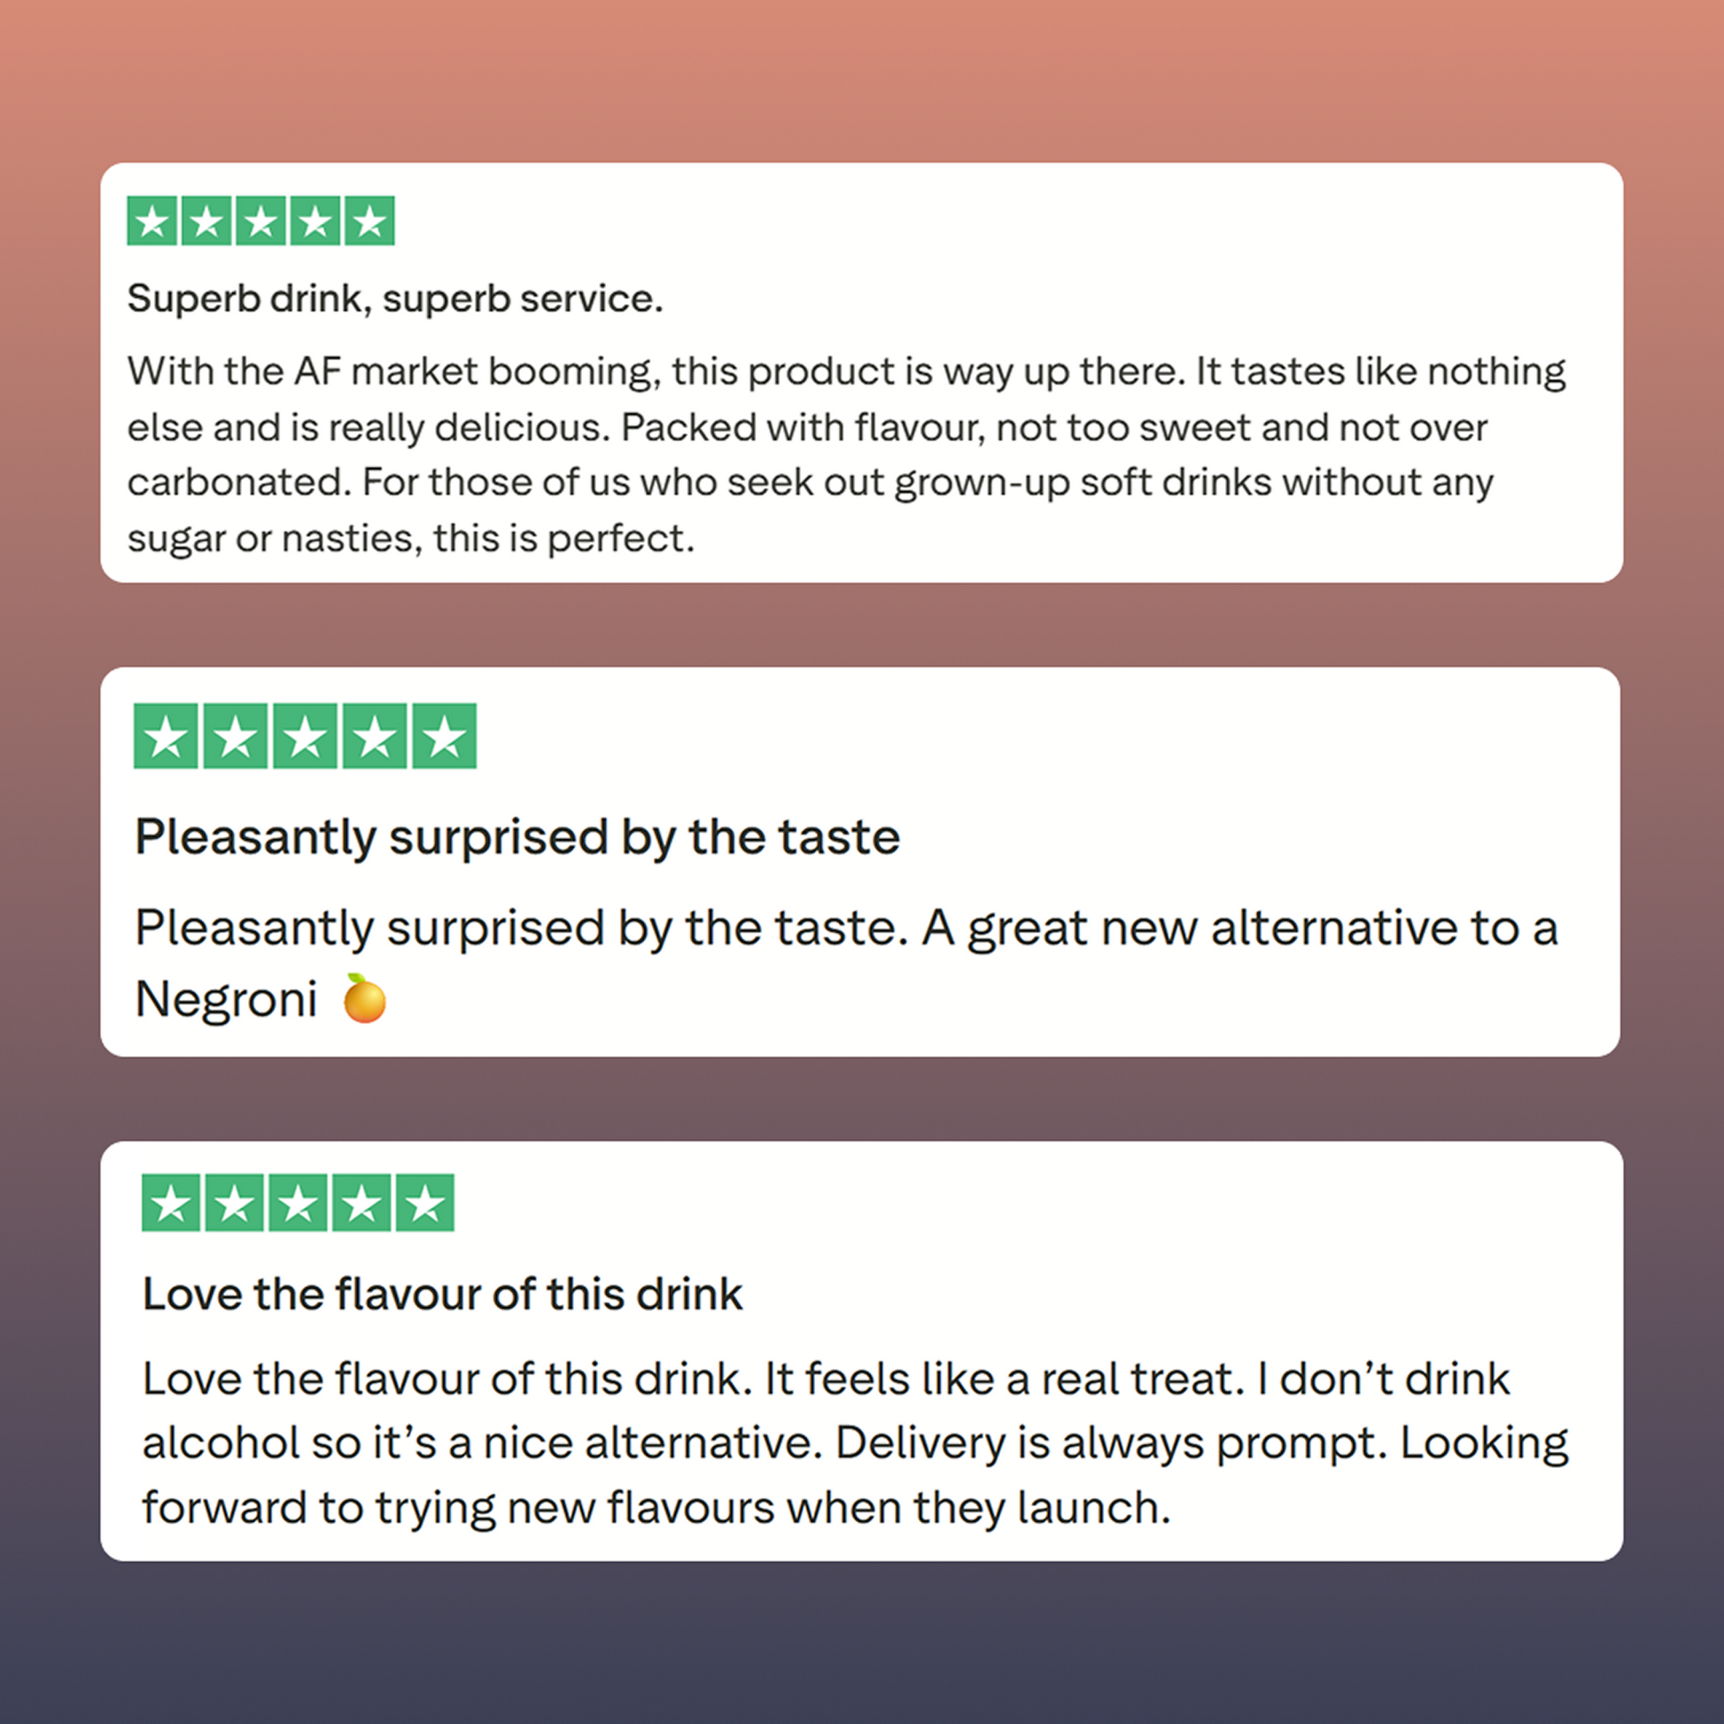1724x1724 pixels.
Task: Click the sentence "A great new alternative to a Negroni"
Action: [1240, 928]
